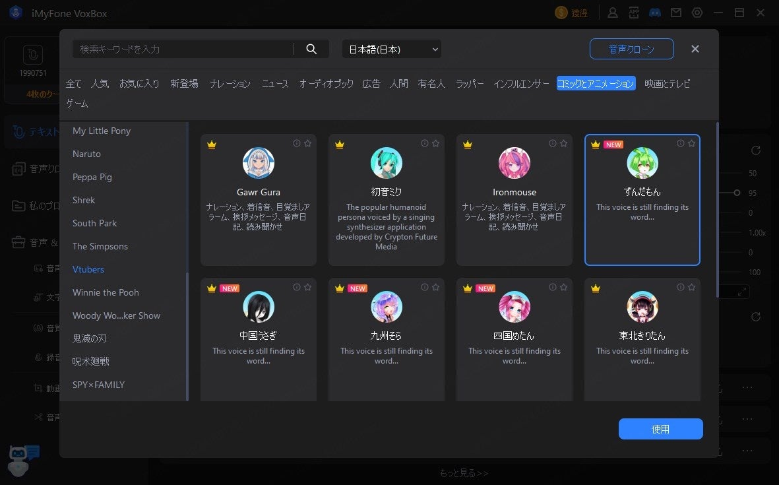This screenshot has width=779, height=485.
Task: Select SPY×FAMILY in the list
Action: point(98,385)
